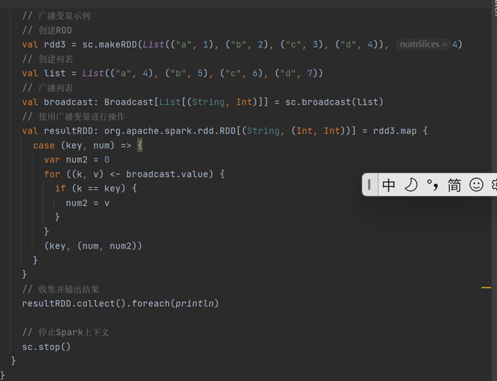Image resolution: width=497 pixels, height=381 pixels.
Task: Click broadcast.value in for loop
Action: coord(167,174)
